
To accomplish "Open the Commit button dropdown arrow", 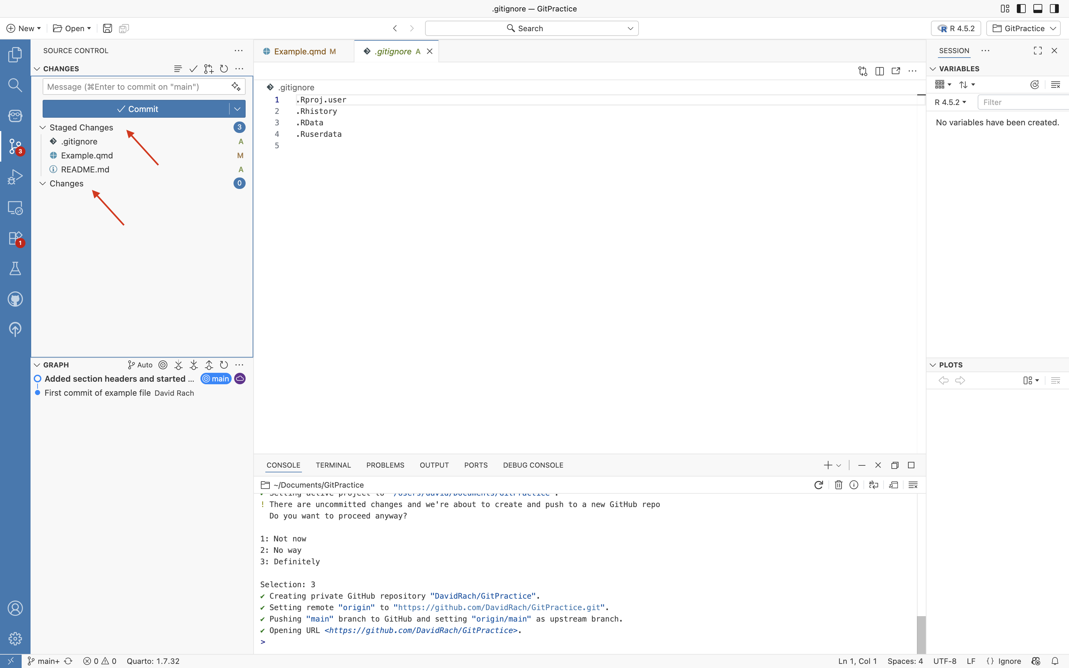I will click(237, 109).
